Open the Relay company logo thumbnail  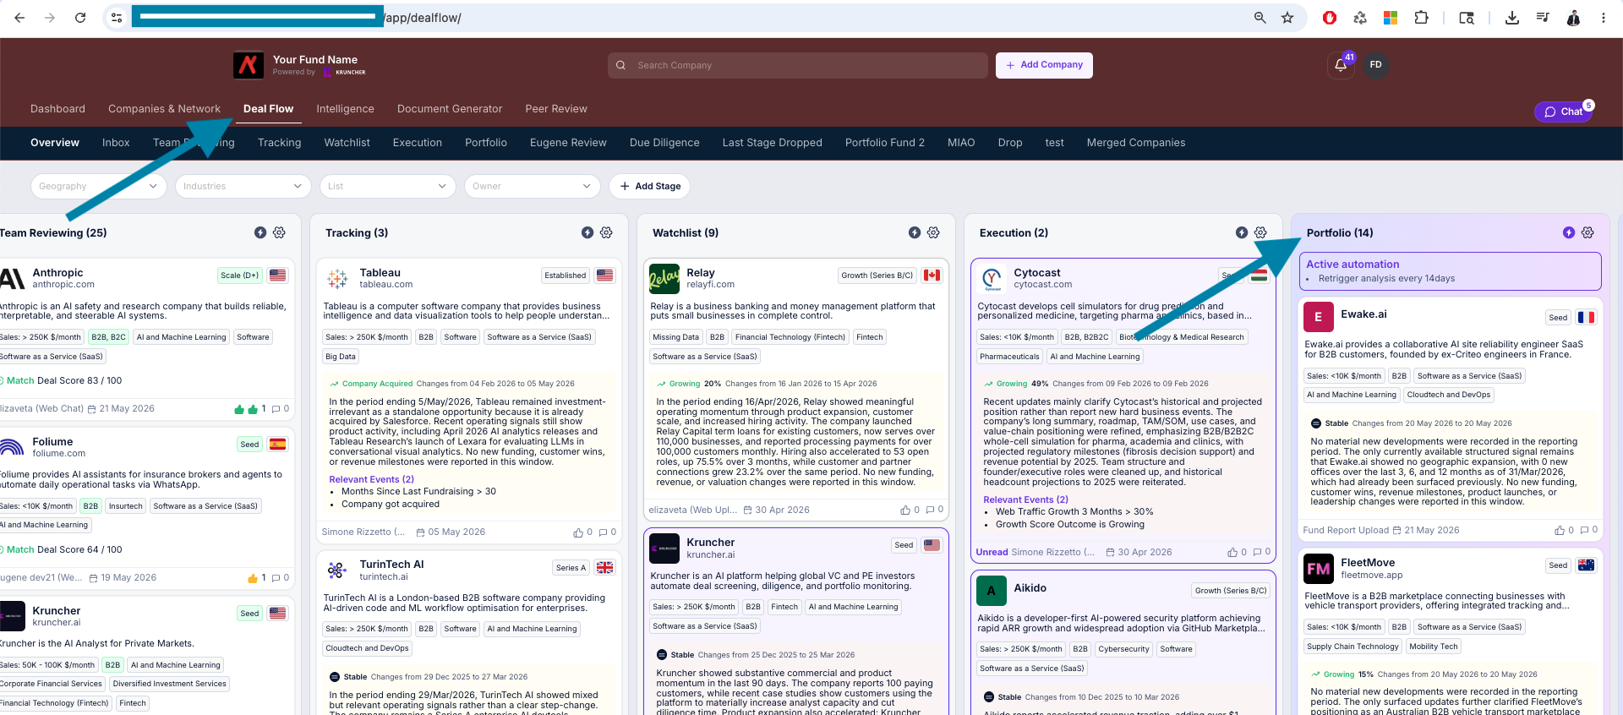pyautogui.click(x=664, y=278)
